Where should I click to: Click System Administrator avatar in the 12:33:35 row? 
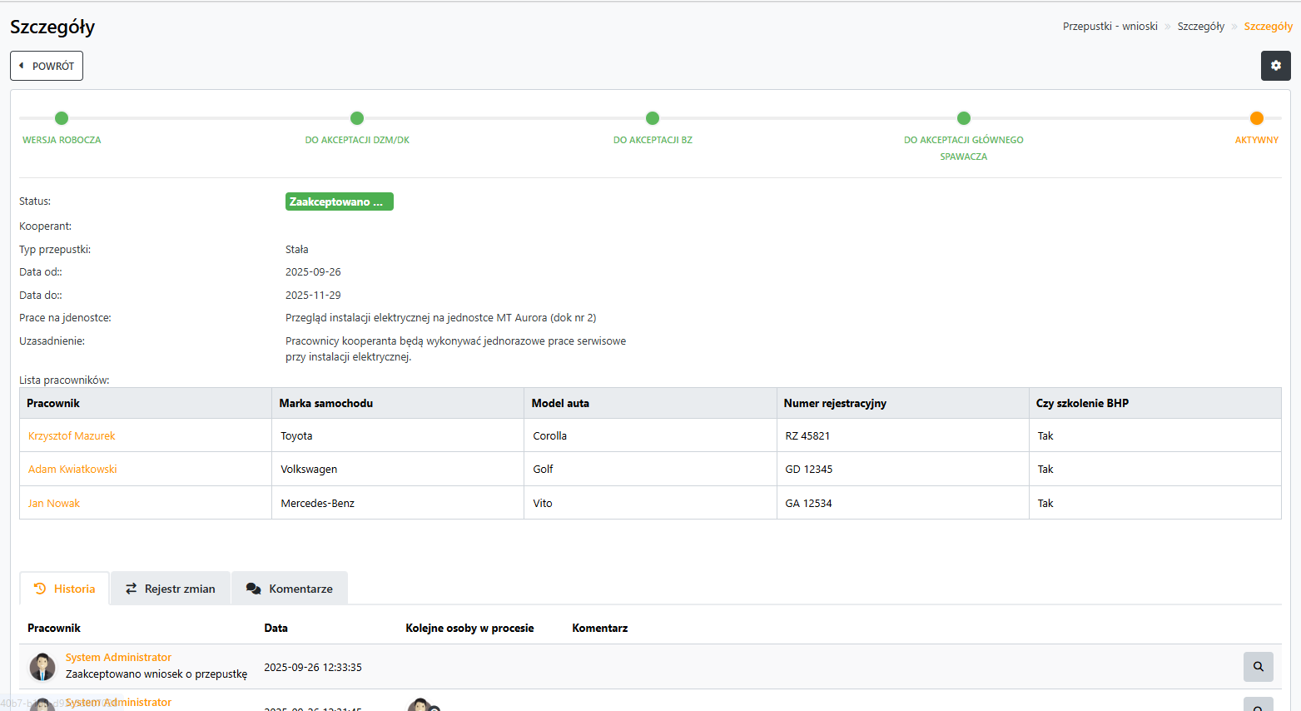tap(42, 667)
